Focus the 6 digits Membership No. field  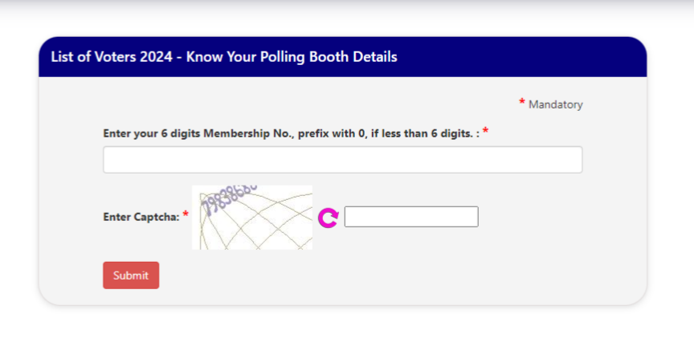(342, 160)
